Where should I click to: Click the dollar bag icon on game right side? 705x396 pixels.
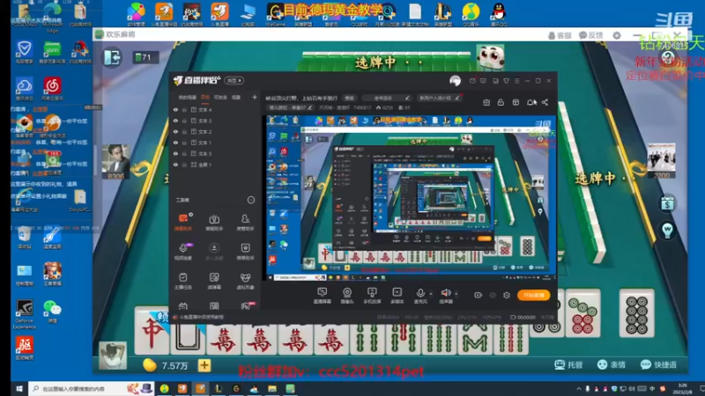[667, 204]
